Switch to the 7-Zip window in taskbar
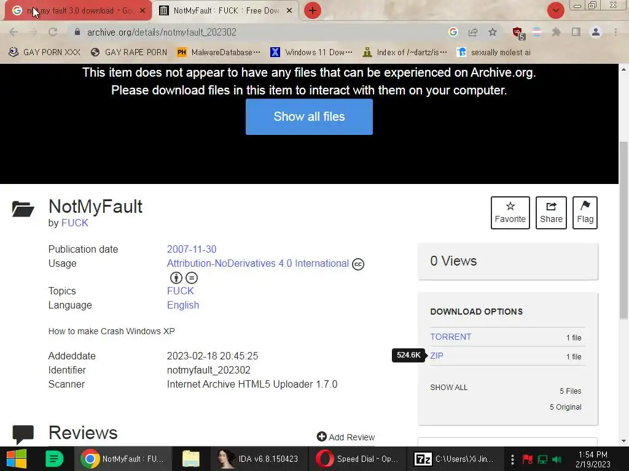The height and width of the screenshot is (471, 629). tap(455, 459)
